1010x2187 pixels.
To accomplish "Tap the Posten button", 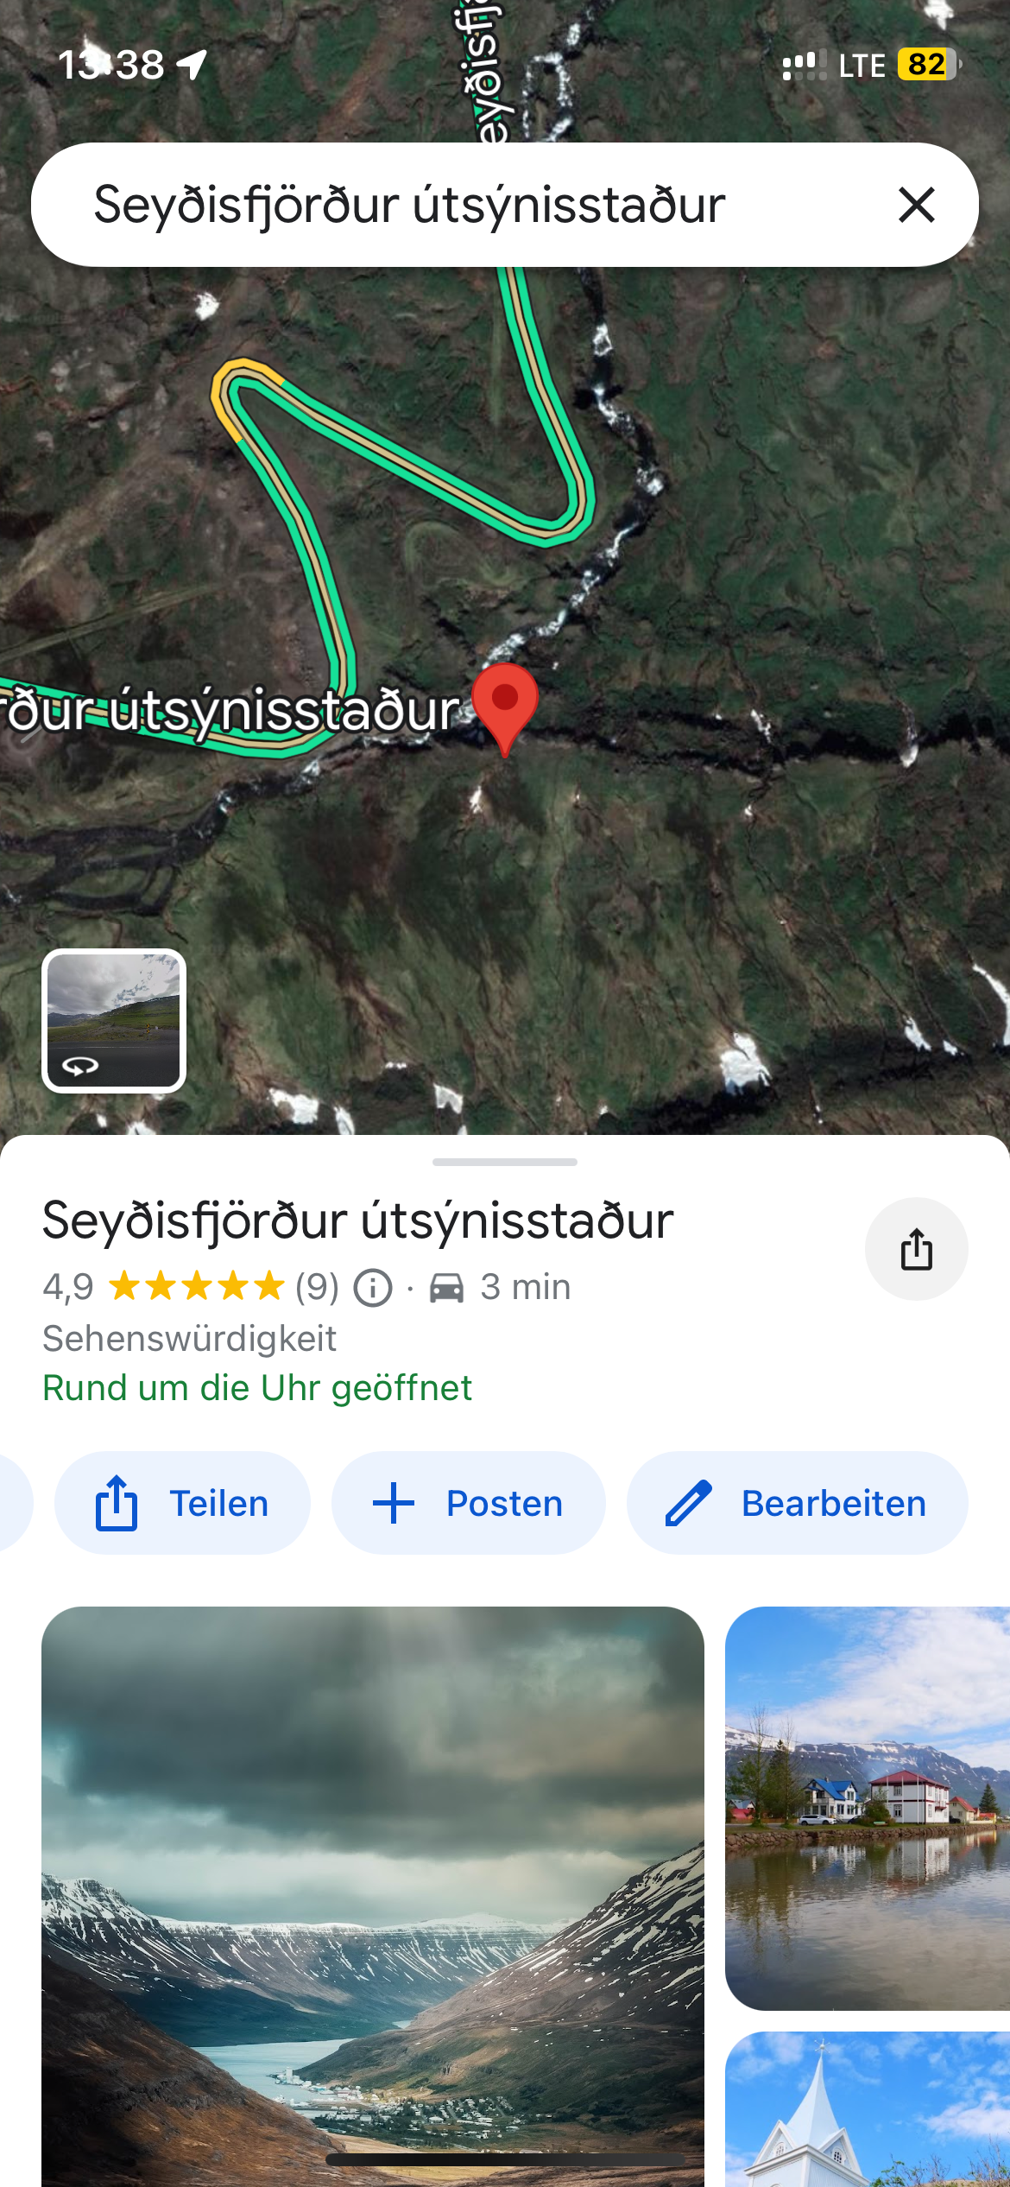I will 469,1503.
